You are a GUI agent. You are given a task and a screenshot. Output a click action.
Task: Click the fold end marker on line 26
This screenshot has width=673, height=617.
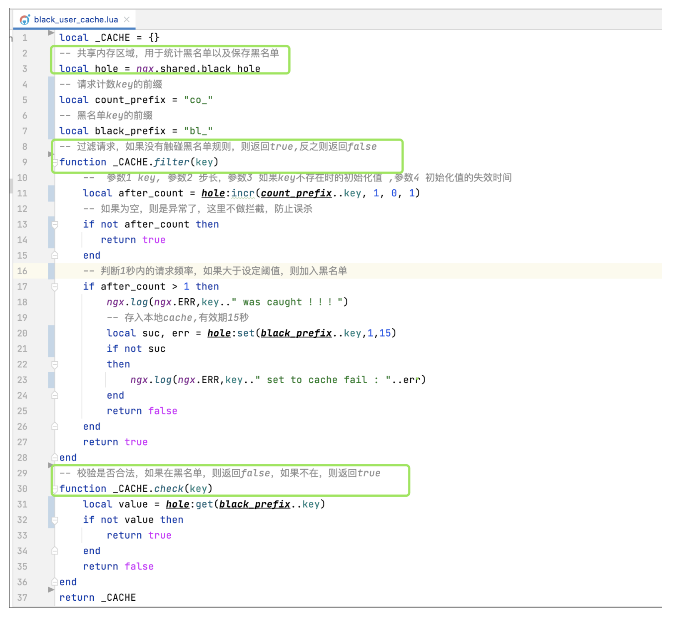pyautogui.click(x=55, y=426)
